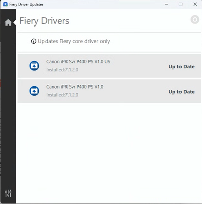Image resolution: width=202 pixels, height=204 pixels.
Task: Click Installed:7.1.2.0 under US driver
Action: 62,70
